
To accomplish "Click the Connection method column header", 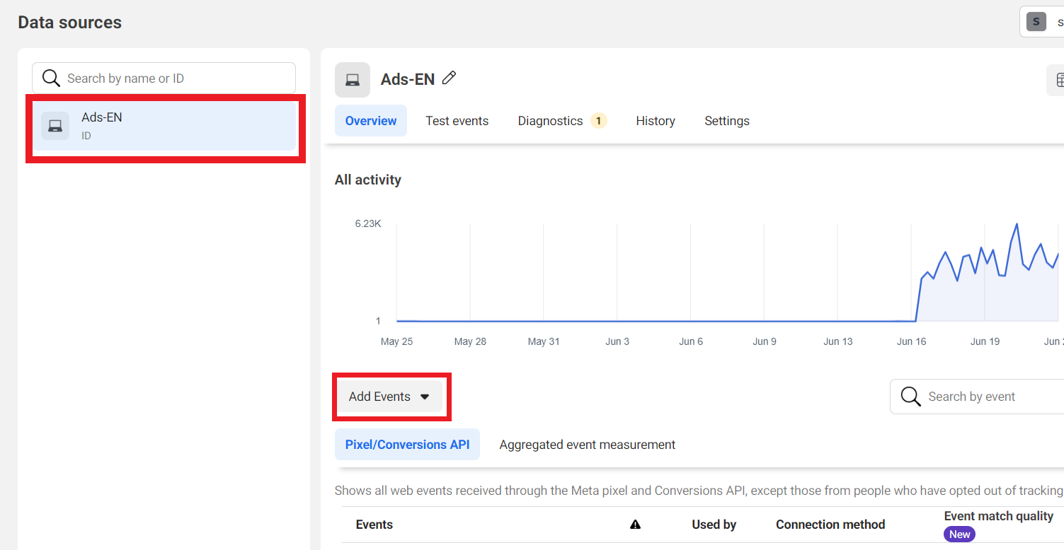I will (830, 525).
